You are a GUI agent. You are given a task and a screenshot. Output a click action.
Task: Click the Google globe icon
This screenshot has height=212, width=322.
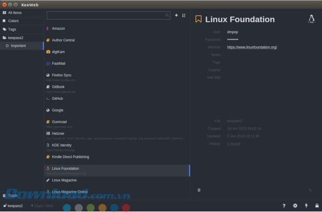48,111
